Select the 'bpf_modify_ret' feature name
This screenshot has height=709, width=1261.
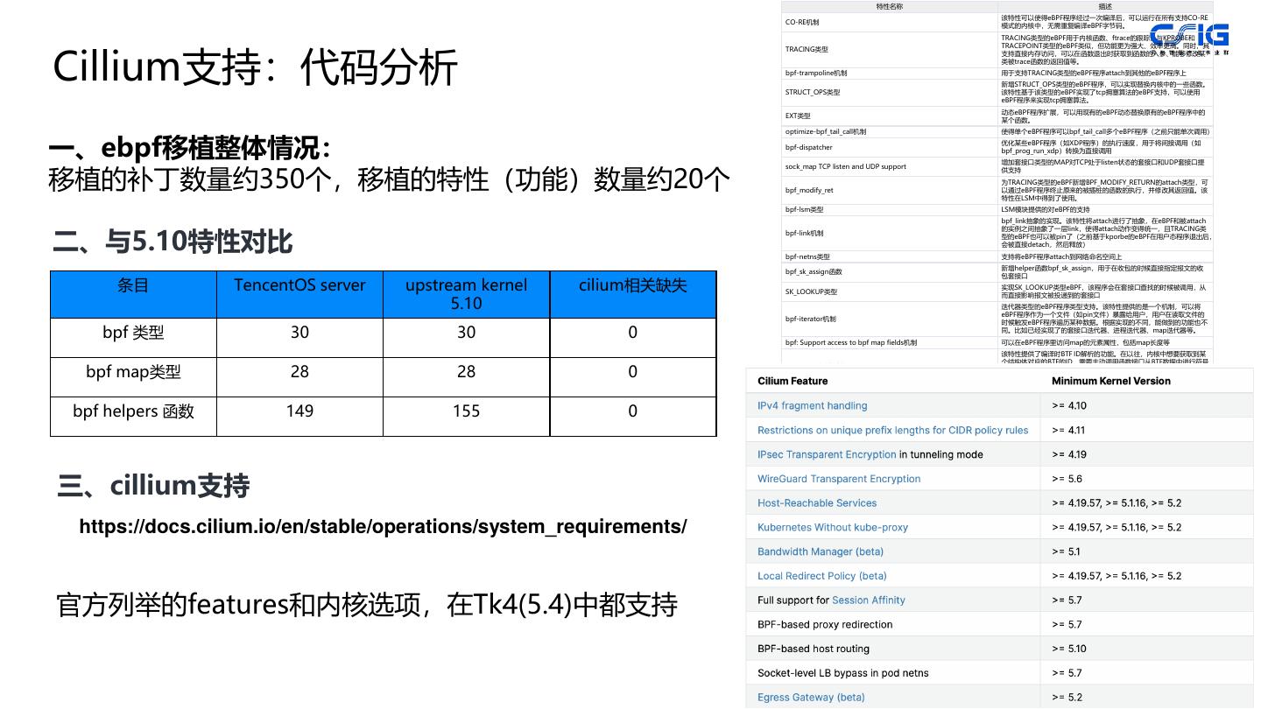point(809,190)
